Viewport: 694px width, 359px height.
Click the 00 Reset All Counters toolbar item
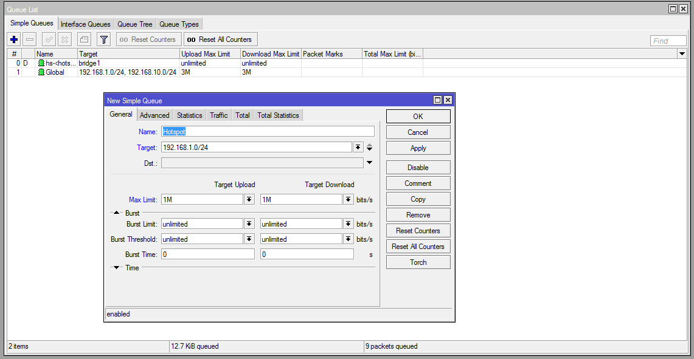(x=220, y=39)
